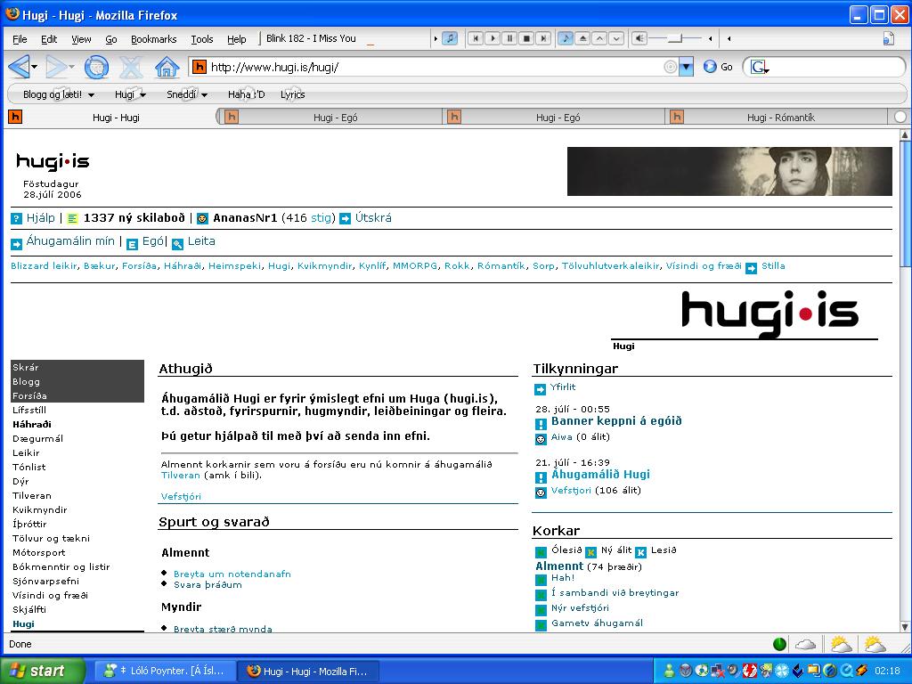This screenshot has width=912, height=684.
Task: Click the Vefstjóri author link under Áhugamálið Hugi
Action: click(x=571, y=491)
